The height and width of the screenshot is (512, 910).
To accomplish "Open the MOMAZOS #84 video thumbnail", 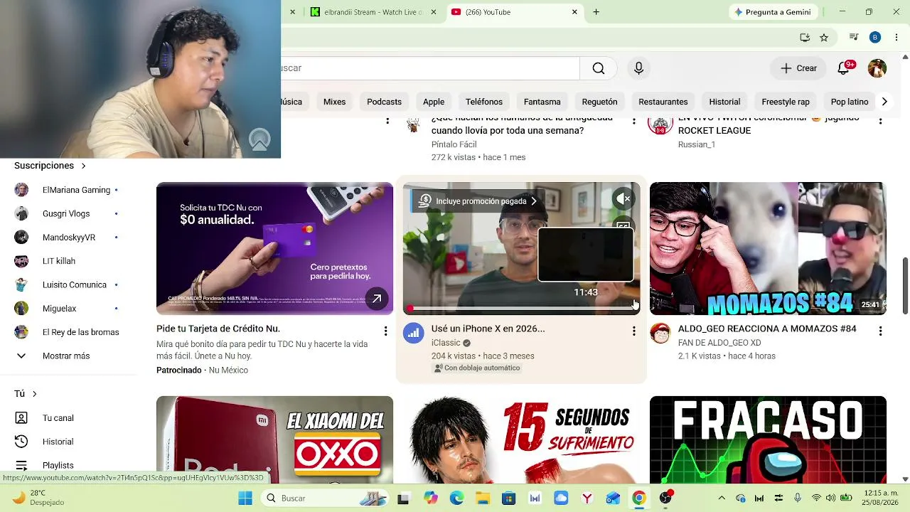I will point(768,248).
